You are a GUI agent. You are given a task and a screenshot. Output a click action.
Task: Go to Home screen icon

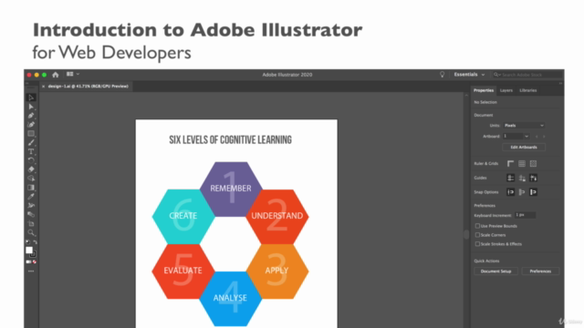(56, 75)
